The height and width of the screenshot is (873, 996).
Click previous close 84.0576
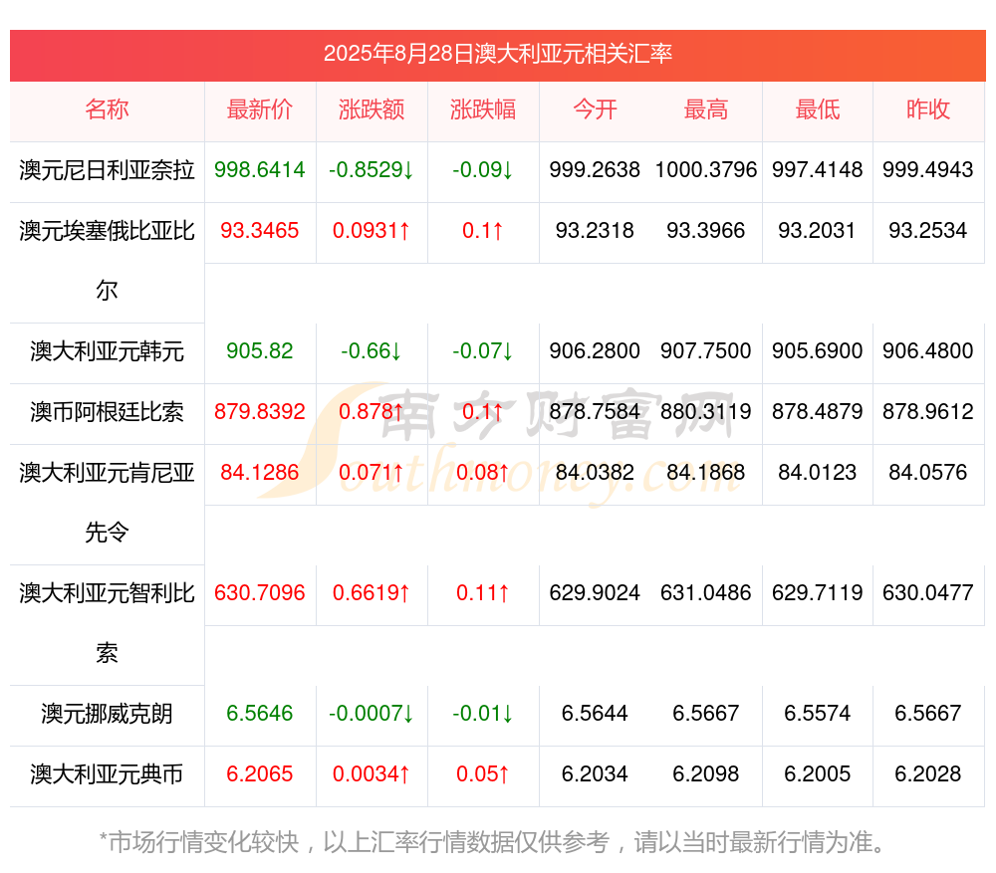click(928, 473)
